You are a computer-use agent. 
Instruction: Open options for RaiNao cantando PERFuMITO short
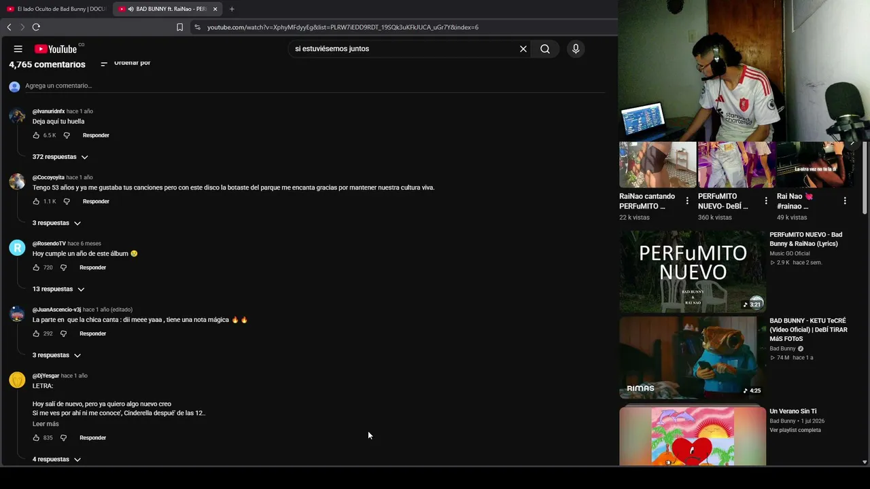(x=687, y=201)
